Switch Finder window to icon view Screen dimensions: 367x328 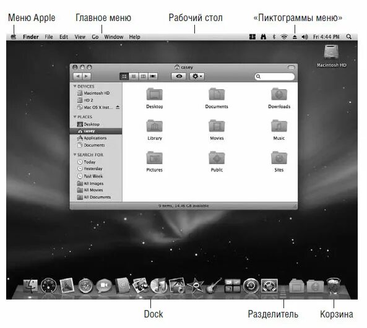coord(124,76)
